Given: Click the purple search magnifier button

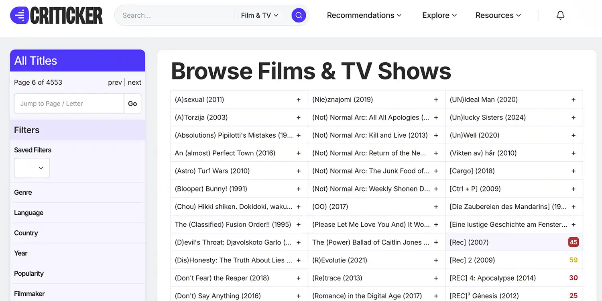Looking at the screenshot, I should click(299, 15).
